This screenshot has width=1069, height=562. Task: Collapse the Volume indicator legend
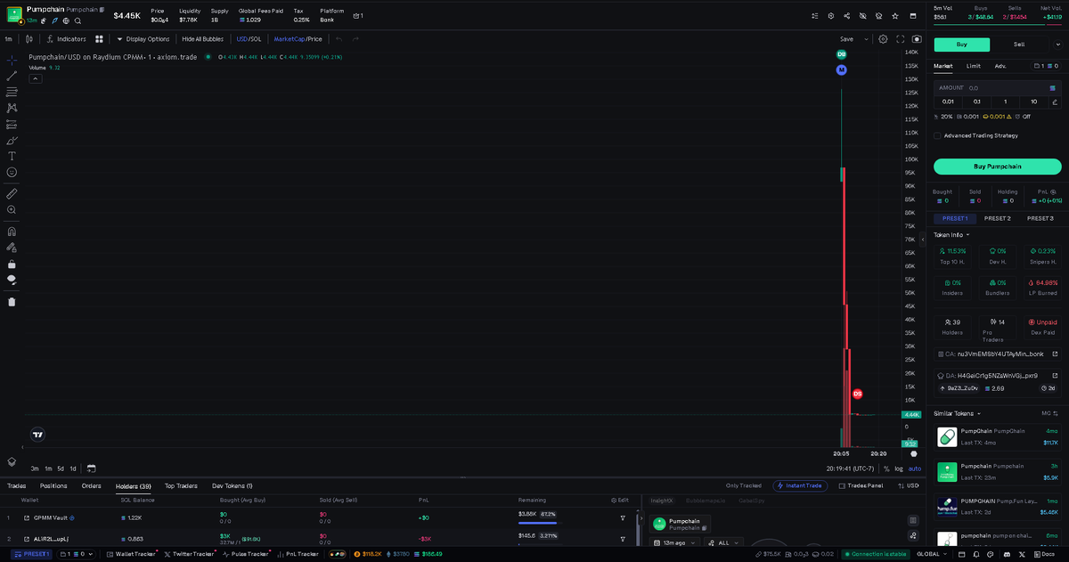(x=36, y=78)
